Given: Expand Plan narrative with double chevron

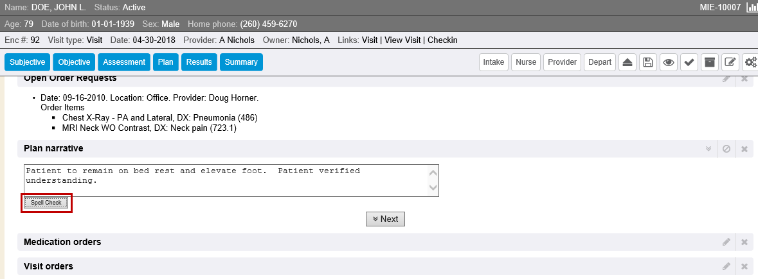Looking at the screenshot, I should (x=708, y=149).
